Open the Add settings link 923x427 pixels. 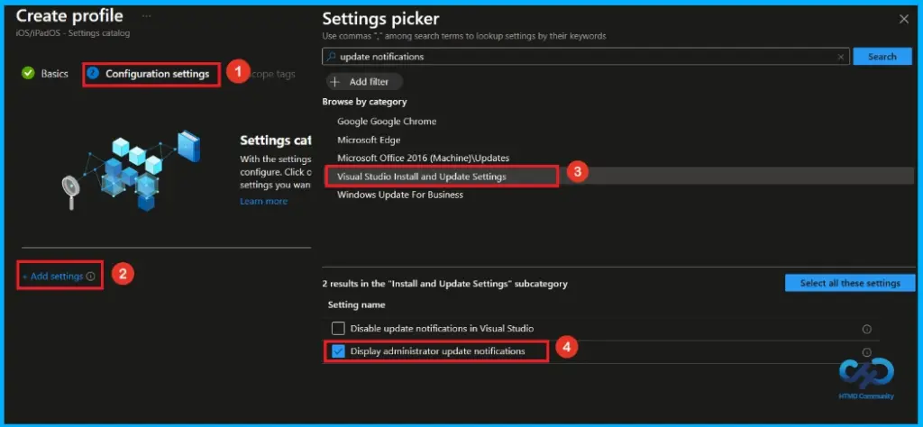[57, 276]
